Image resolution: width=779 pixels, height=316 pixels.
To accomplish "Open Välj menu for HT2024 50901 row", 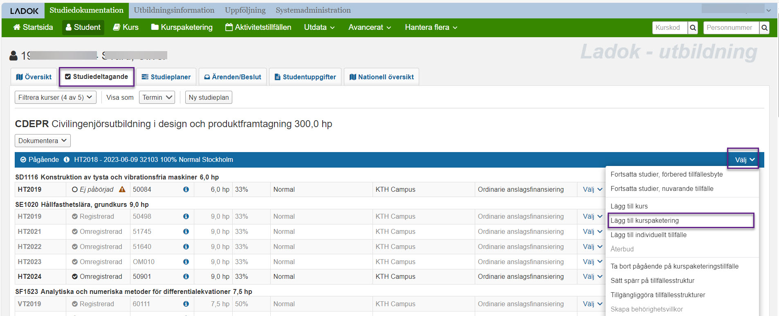I will [x=593, y=277].
